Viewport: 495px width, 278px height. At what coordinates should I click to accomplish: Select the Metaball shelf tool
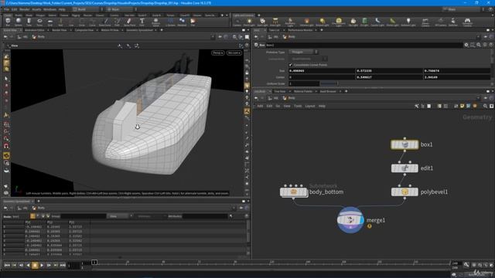tap(182, 22)
